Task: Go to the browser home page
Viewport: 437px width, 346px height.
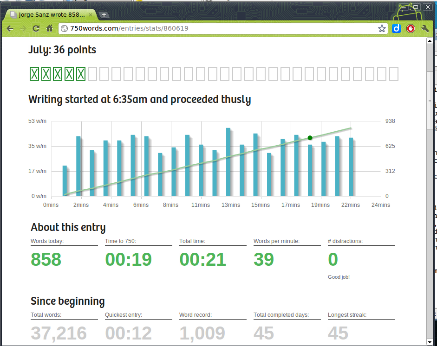Action: click(x=49, y=29)
